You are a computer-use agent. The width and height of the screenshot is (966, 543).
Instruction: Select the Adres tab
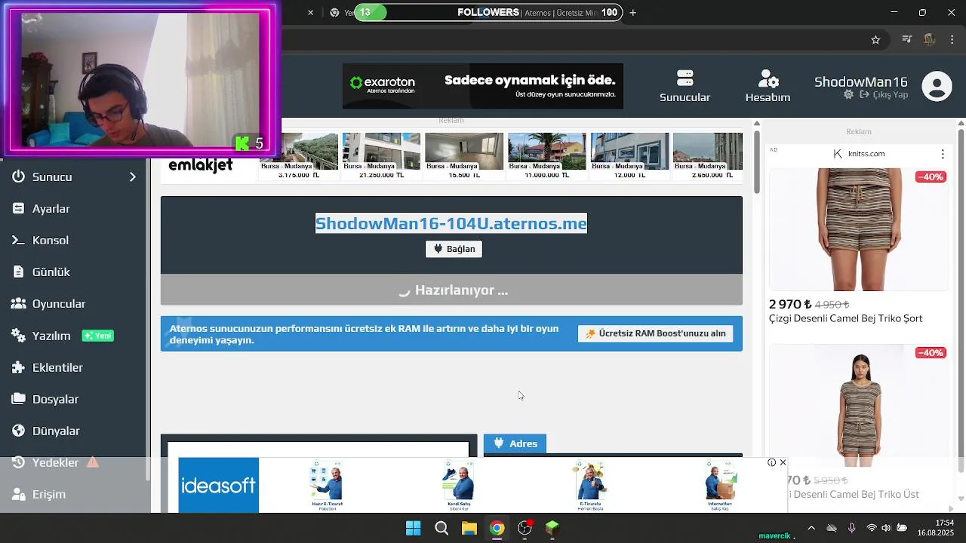coord(515,443)
